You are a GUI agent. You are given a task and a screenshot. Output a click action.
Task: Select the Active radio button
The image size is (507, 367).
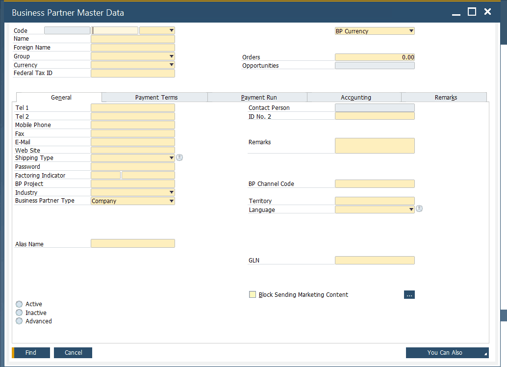click(x=19, y=304)
